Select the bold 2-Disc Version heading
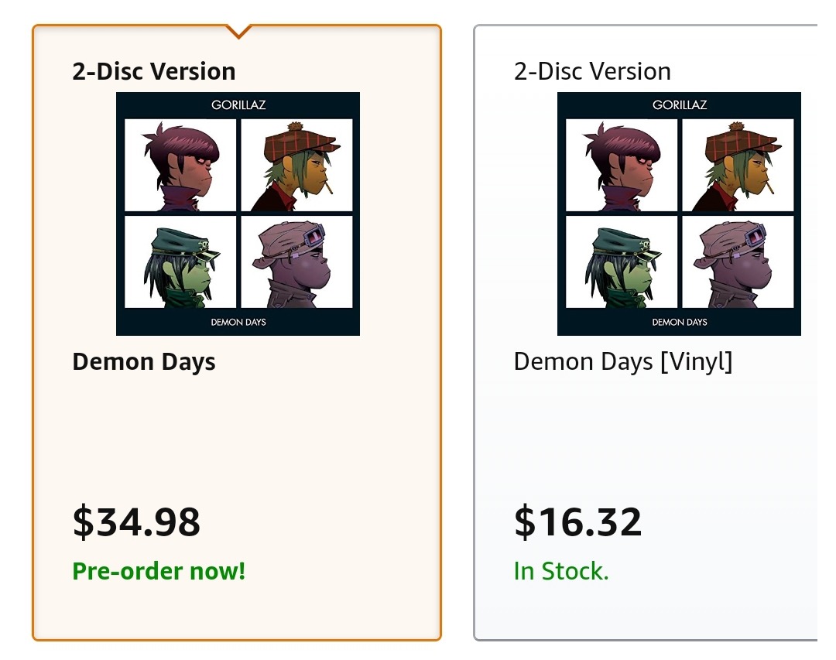The width and height of the screenshot is (836, 660). pos(154,71)
